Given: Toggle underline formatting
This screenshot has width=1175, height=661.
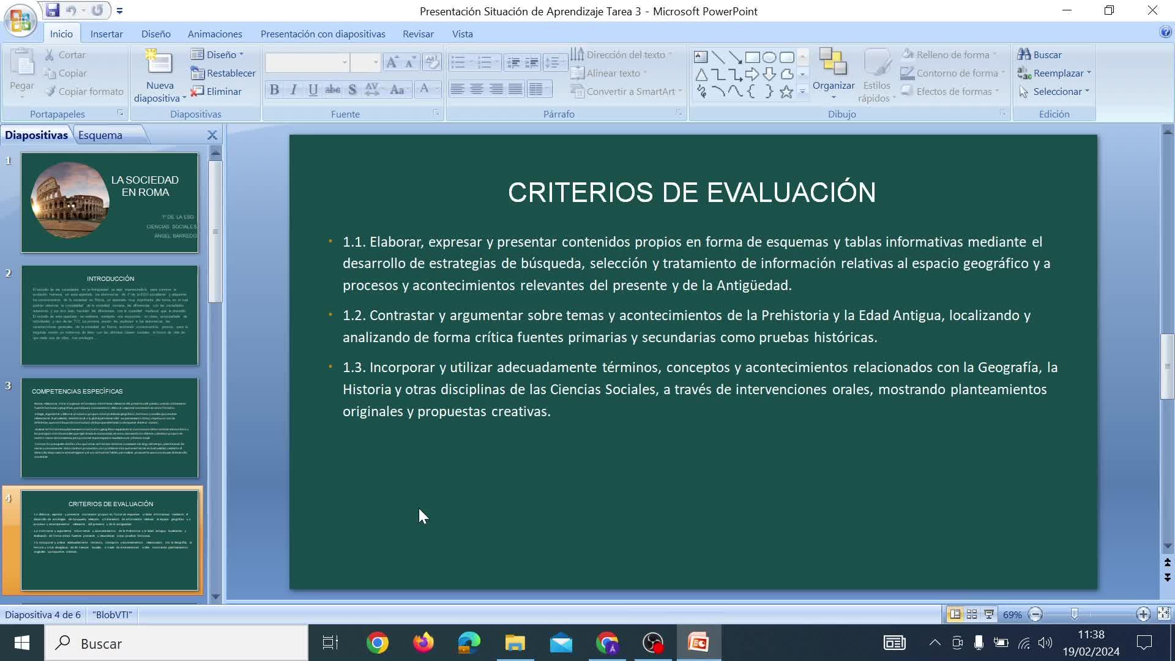Looking at the screenshot, I should pyautogui.click(x=313, y=90).
